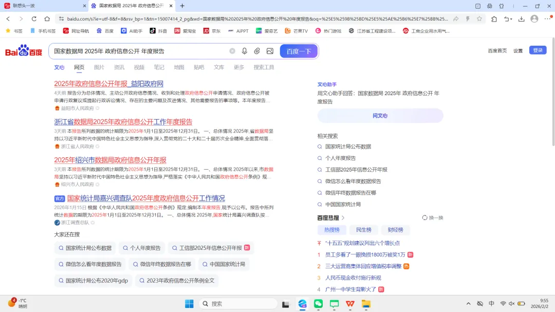
Task: Click the 登录 login button
Action: 538,50
